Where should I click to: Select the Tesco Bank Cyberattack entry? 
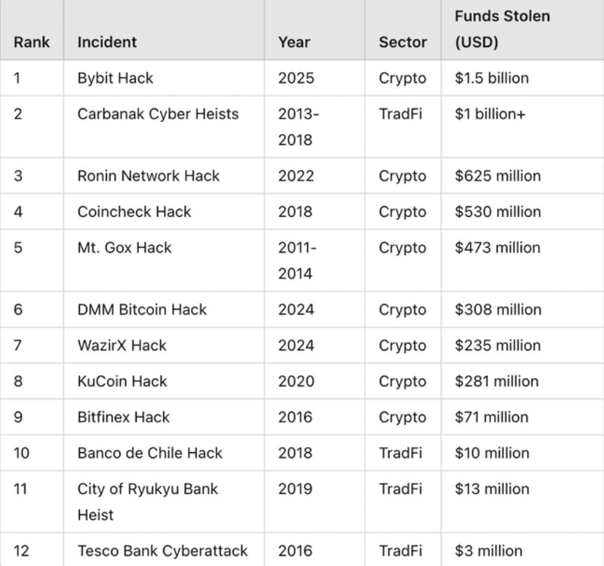point(162,551)
